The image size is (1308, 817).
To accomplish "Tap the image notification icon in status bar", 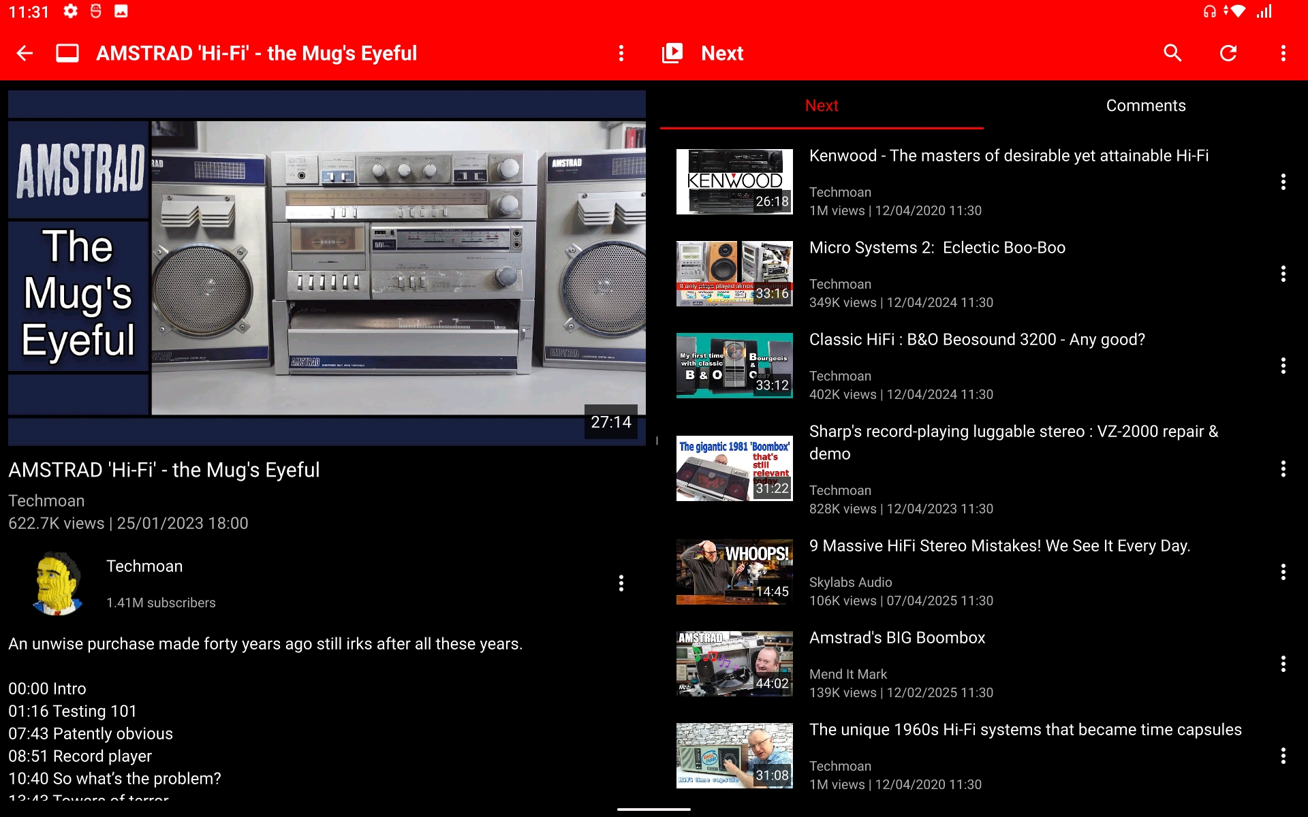I will point(121,12).
